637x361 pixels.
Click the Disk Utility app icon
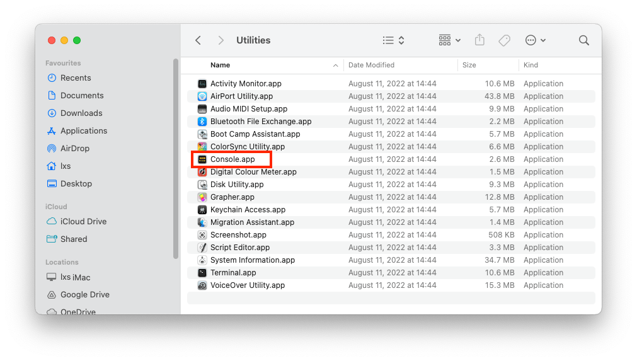point(202,185)
